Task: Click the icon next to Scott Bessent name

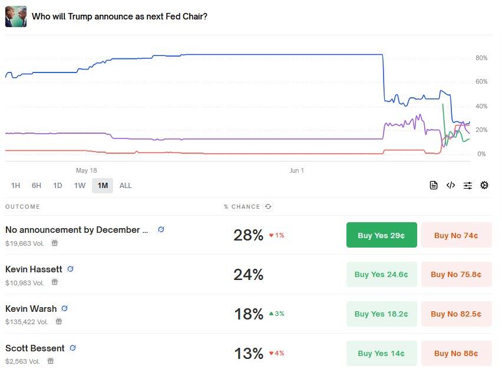Action: coord(72,348)
